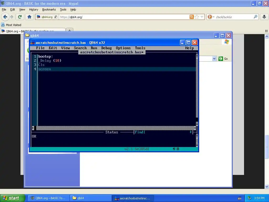The height and width of the screenshot is (202, 269).
Task: Click the QB64 editor scroll-up arrow
Action: [x=197, y=56]
